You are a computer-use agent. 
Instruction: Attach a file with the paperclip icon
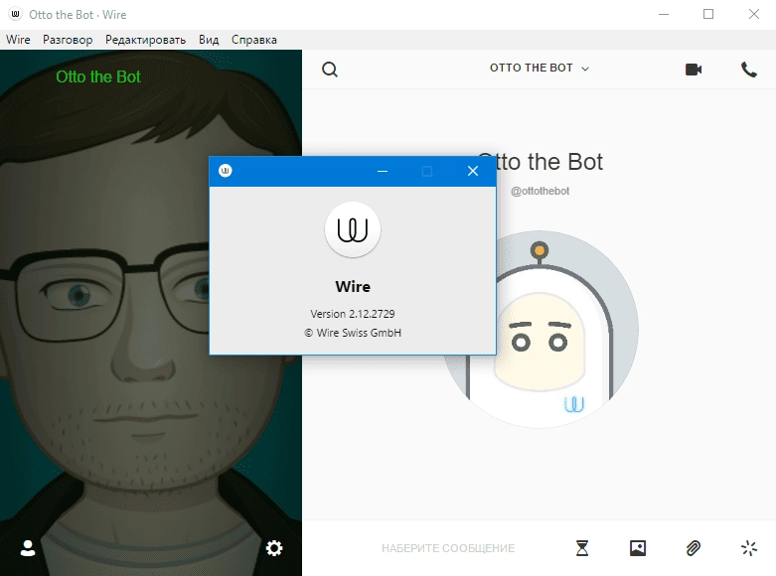coord(694,548)
